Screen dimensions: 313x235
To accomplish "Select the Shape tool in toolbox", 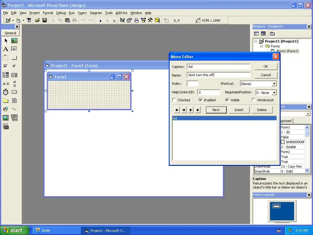I will 6,109.
